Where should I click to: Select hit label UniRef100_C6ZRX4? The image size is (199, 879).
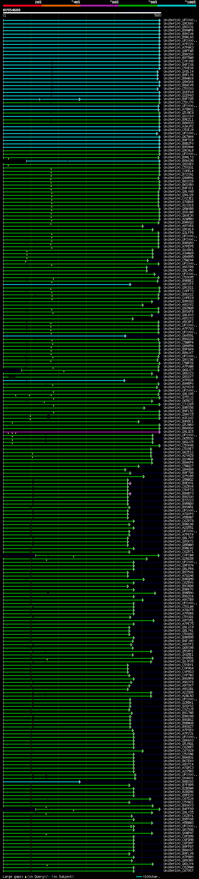point(178,487)
